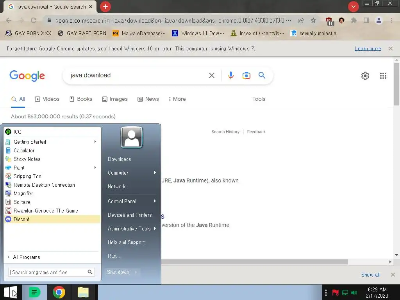Open Google quick settings gear
The width and height of the screenshot is (400, 300).
(x=365, y=76)
